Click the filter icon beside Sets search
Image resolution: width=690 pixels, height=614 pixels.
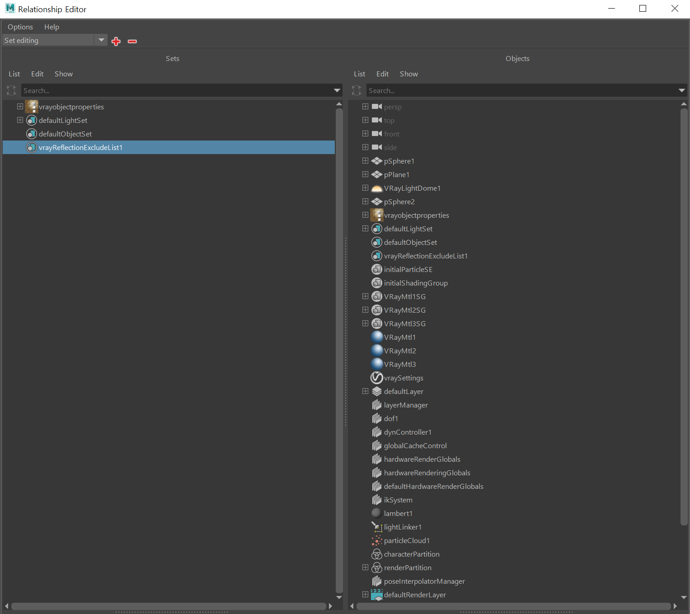(x=11, y=90)
